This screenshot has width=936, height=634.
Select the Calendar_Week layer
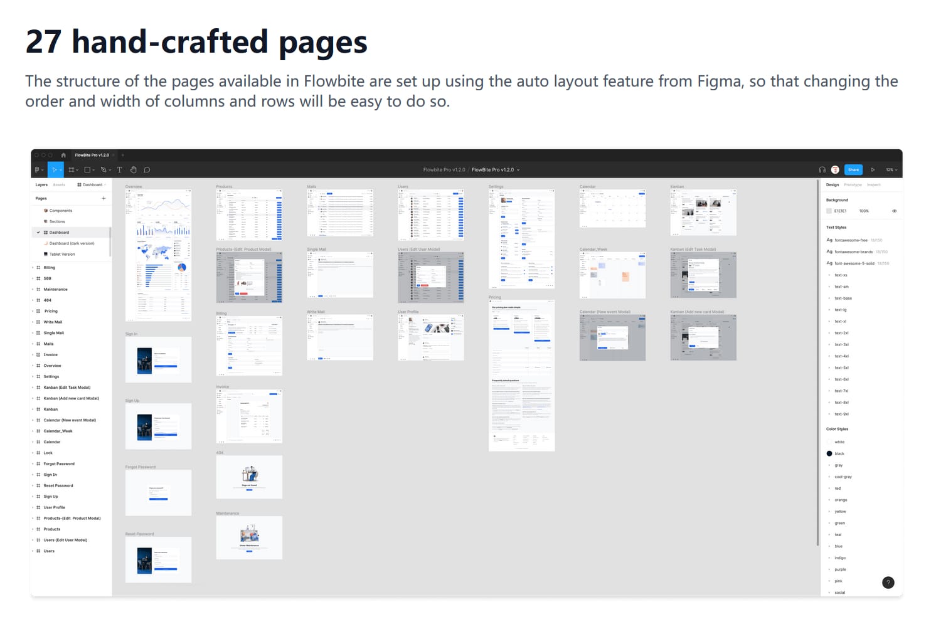point(58,431)
